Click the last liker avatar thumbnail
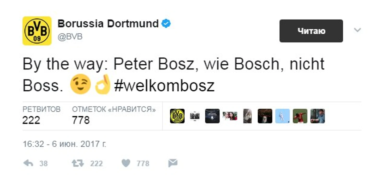This screenshot has width=381, height=186. coord(318,116)
